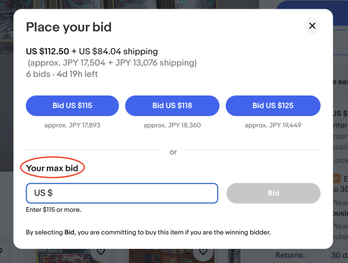Select the Bid US $118 option
Screen dimensions: 348x263
pos(172,106)
